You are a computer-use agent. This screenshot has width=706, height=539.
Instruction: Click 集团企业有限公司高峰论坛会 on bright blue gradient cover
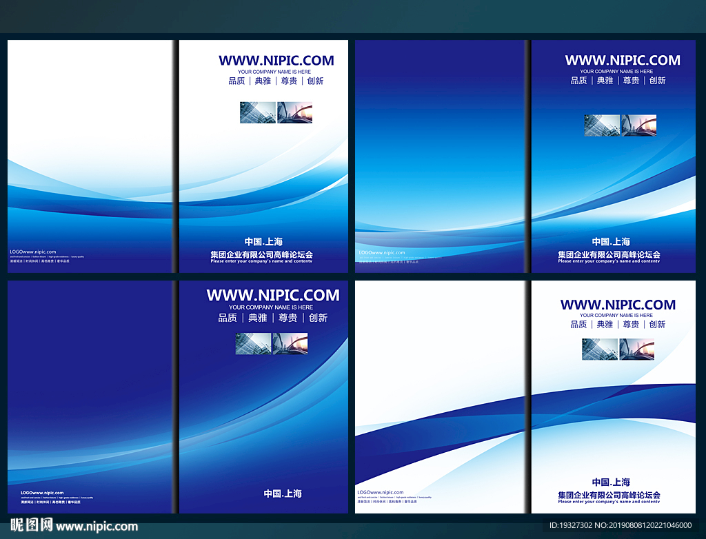coord(609,254)
